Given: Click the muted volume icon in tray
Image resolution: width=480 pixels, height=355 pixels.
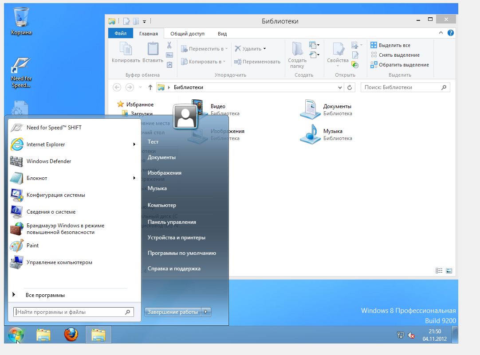Looking at the screenshot, I should coord(411,335).
